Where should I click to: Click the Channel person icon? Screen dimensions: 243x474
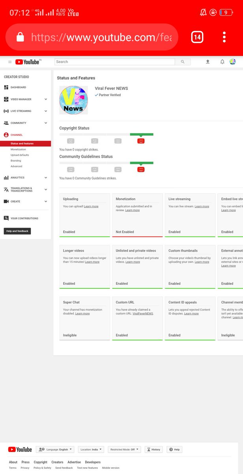[6, 135]
